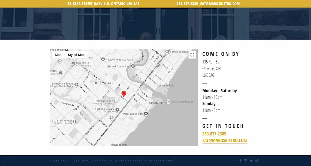Click the Trafalgar Park Community Centre pin
The width and height of the screenshot is (311, 166).
coord(113,102)
